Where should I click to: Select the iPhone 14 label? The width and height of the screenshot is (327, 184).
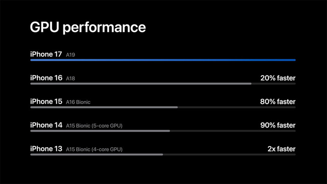tap(47, 125)
